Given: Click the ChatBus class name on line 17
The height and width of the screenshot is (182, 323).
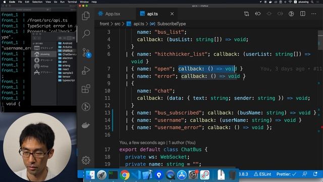Looking at the screenshot, I should (191, 150).
